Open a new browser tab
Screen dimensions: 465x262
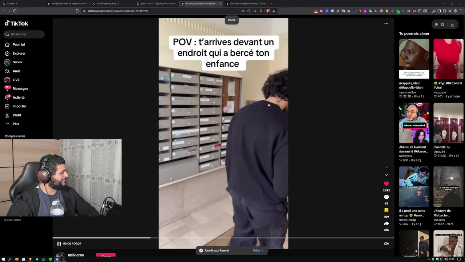(272, 4)
